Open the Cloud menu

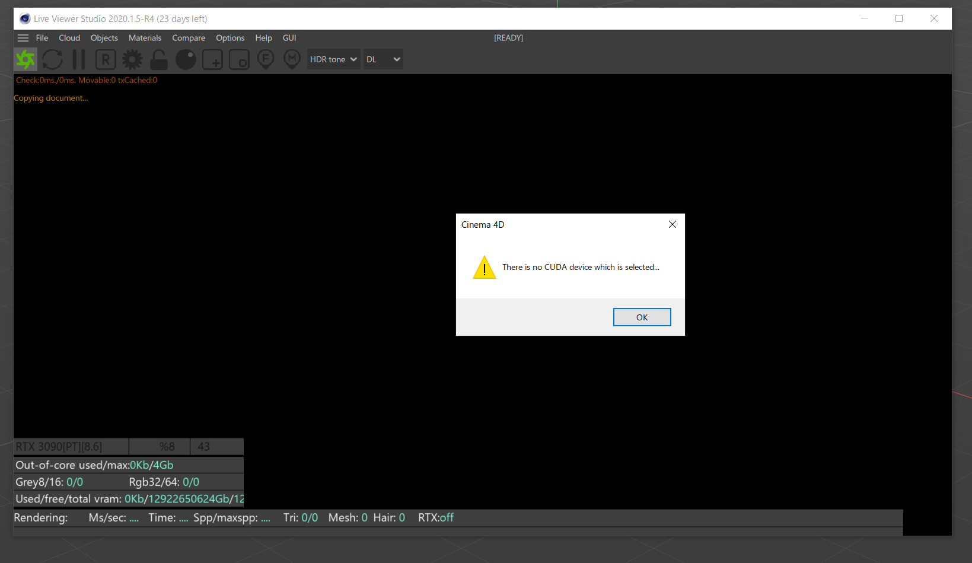click(69, 38)
